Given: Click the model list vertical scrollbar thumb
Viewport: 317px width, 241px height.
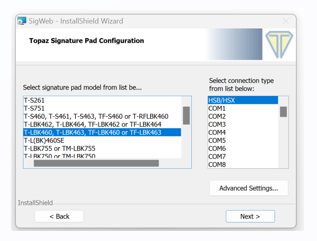Looking at the screenshot, I should (x=186, y=115).
